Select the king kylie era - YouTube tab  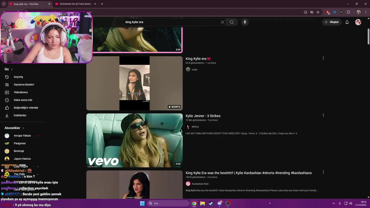(26, 4)
